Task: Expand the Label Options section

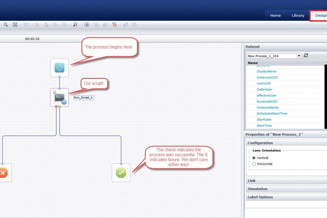Action: [x=260, y=197]
